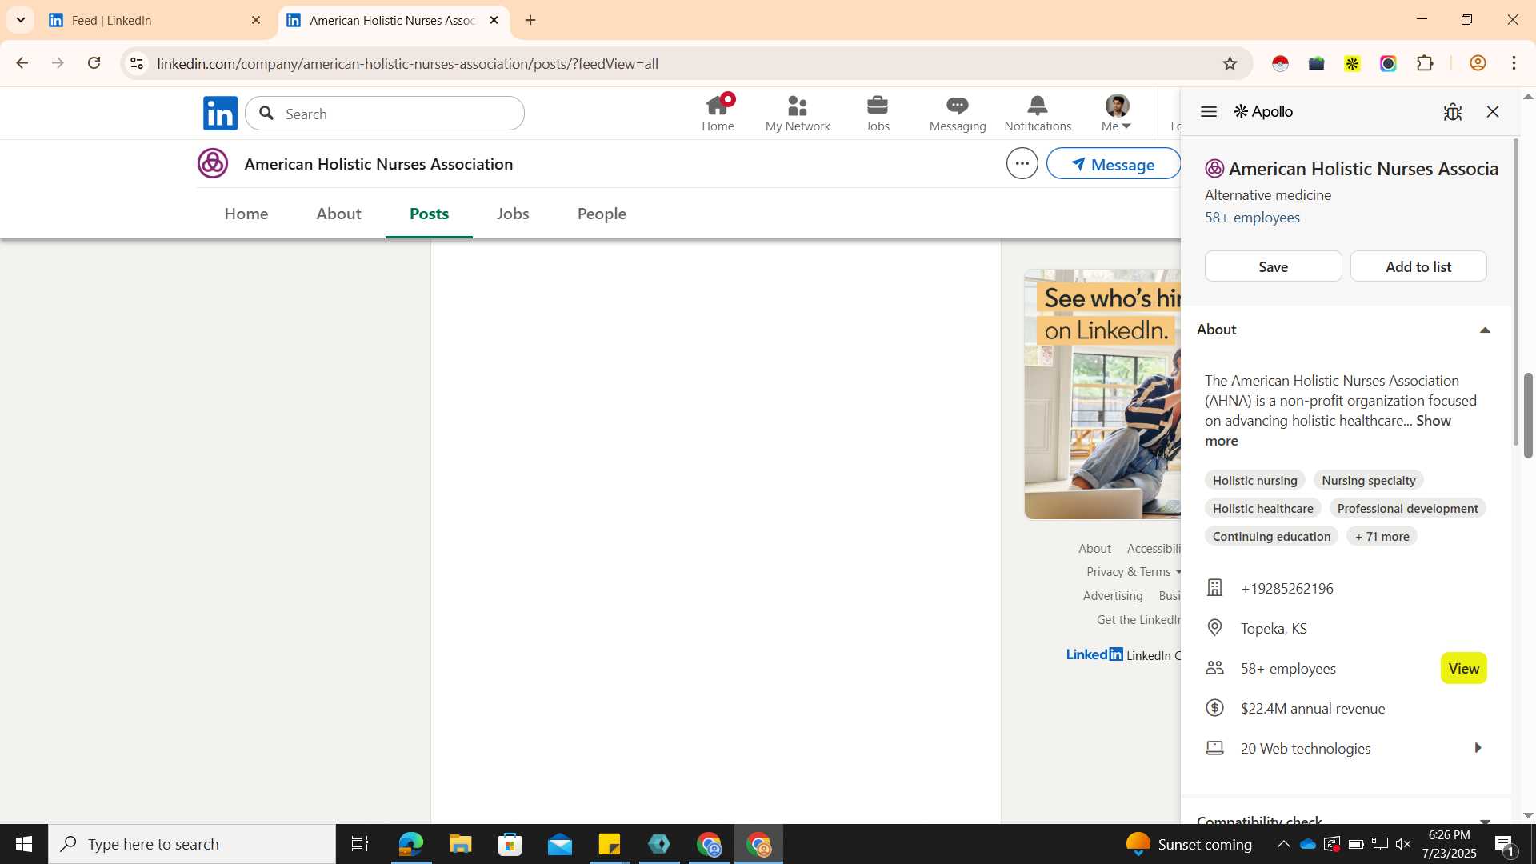The width and height of the screenshot is (1536, 864).
Task: Click Nursing specialty tag
Action: coord(1368,480)
